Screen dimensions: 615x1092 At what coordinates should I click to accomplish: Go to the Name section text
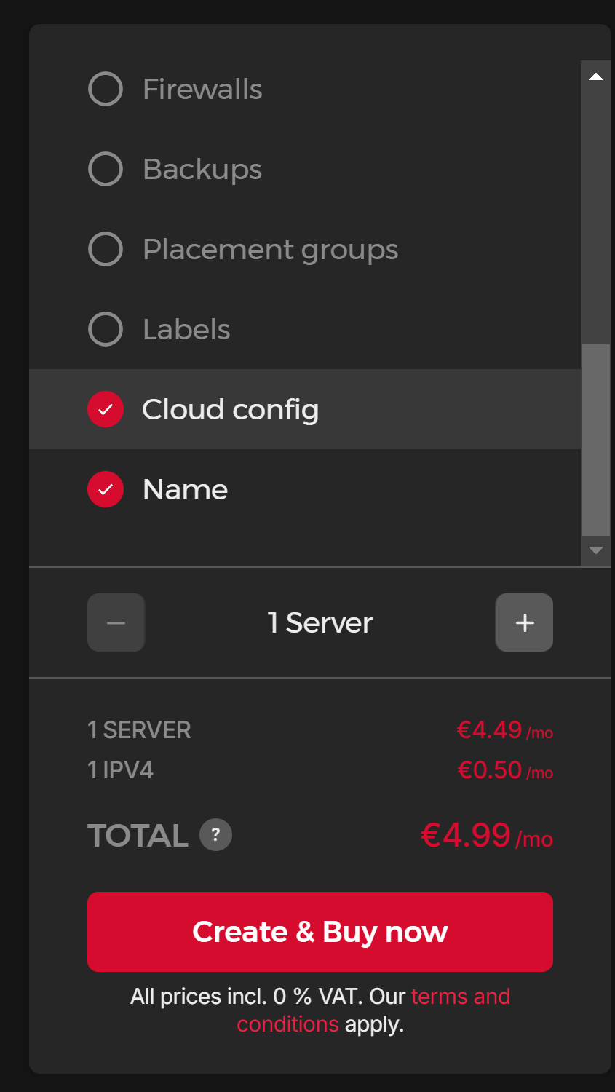coord(186,489)
